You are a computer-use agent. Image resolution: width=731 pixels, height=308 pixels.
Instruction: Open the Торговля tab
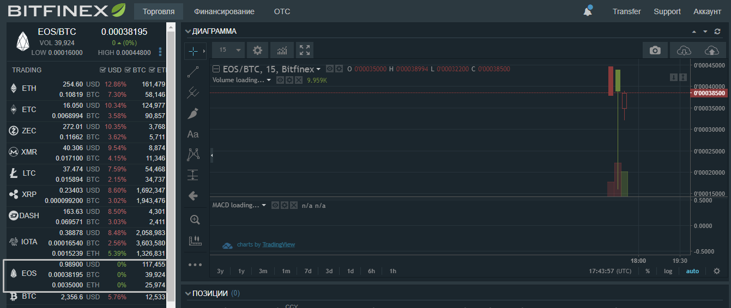tap(159, 11)
